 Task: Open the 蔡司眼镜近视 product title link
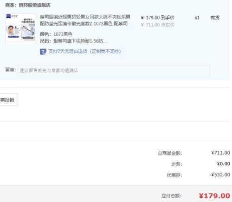click(85, 20)
